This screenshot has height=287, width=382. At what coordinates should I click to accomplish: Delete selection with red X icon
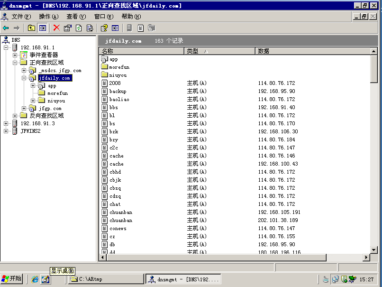(x=56, y=28)
